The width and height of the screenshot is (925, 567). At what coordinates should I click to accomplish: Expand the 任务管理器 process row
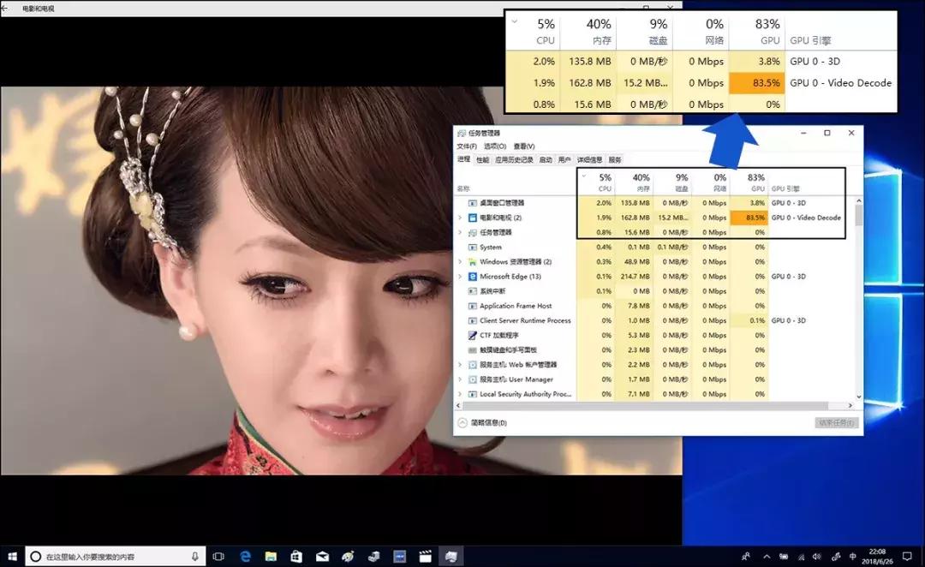tap(460, 232)
